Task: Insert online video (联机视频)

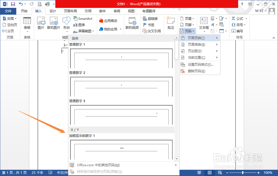Action: (x=132, y=23)
